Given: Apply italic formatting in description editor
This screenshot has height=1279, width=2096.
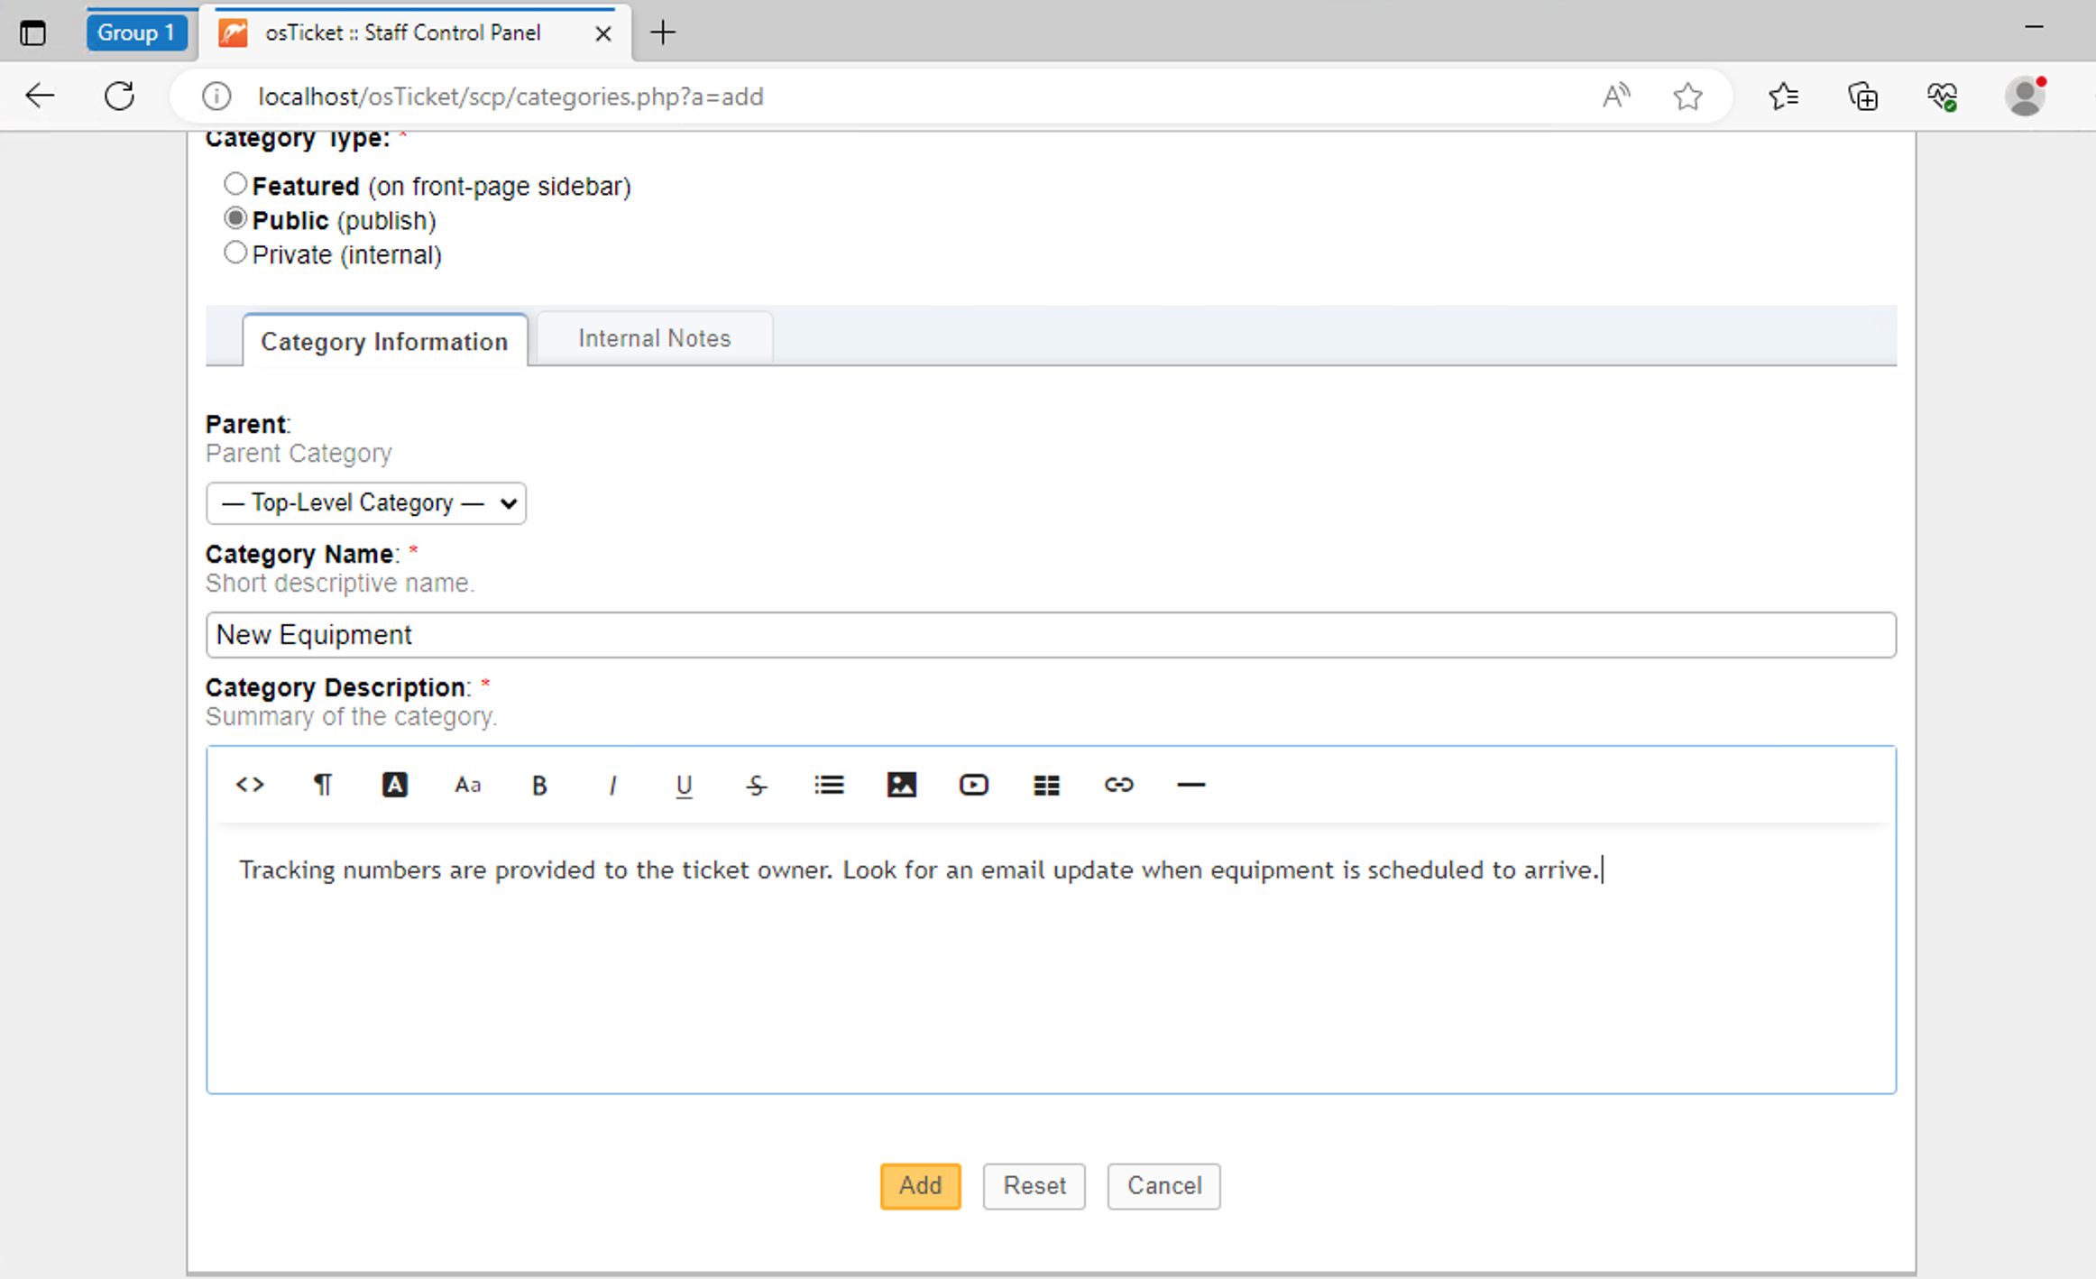Looking at the screenshot, I should pyautogui.click(x=612, y=786).
